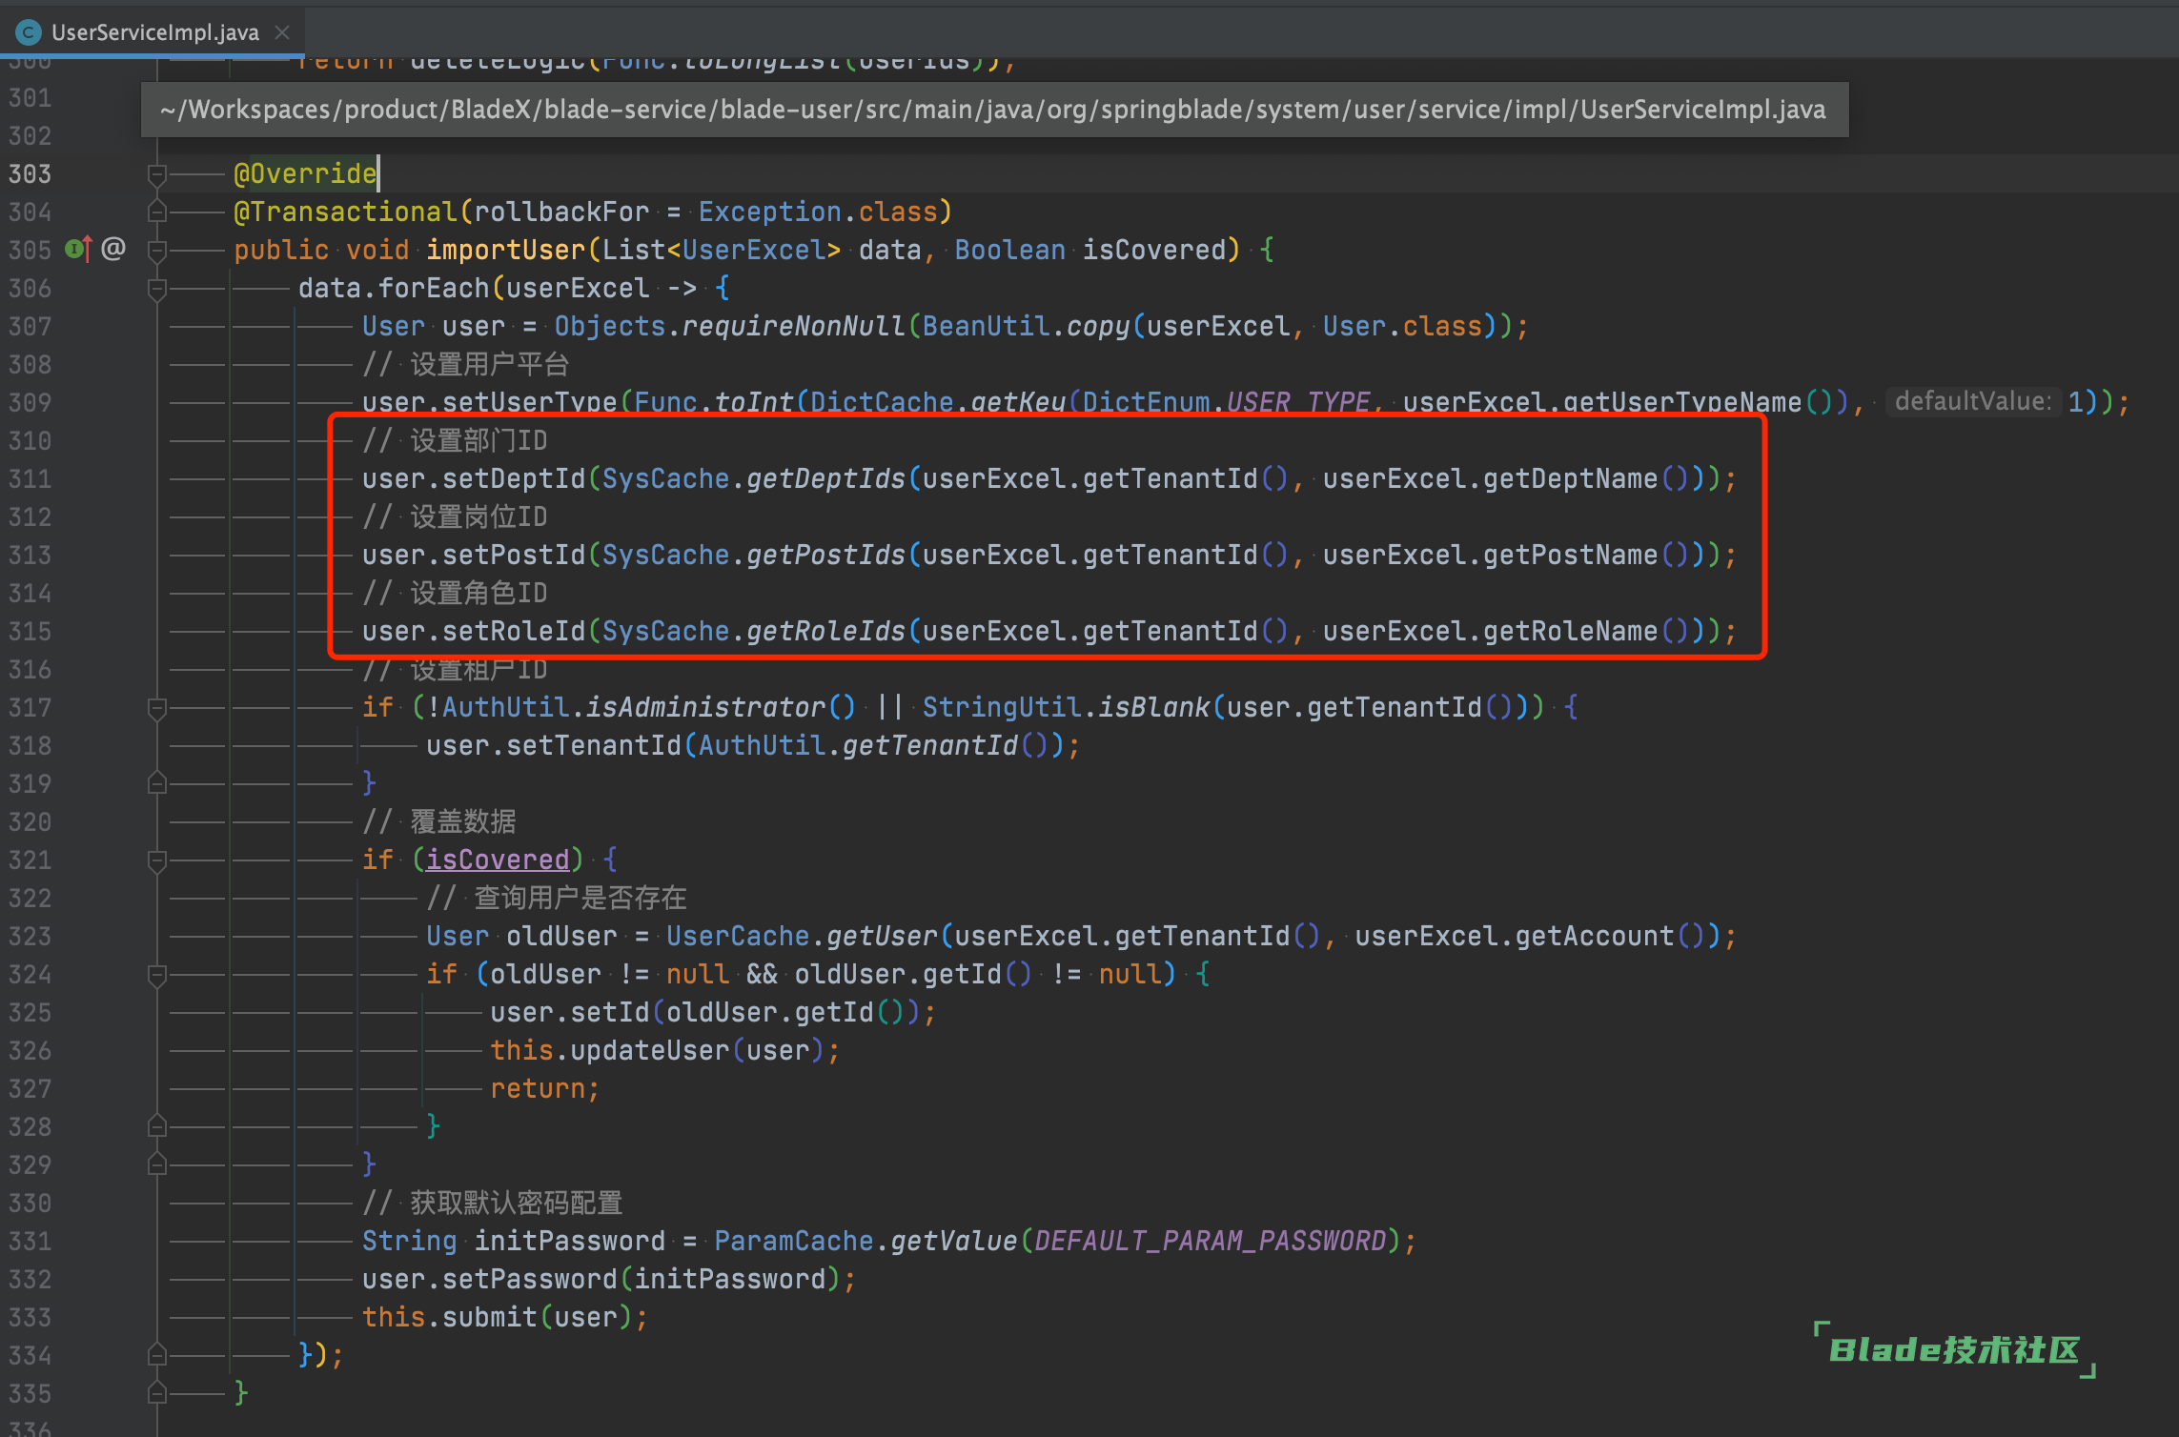Click setTenantId on line 318

[x=594, y=745]
